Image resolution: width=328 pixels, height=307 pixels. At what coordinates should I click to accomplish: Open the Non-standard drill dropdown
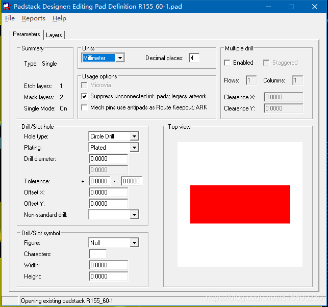(114, 215)
